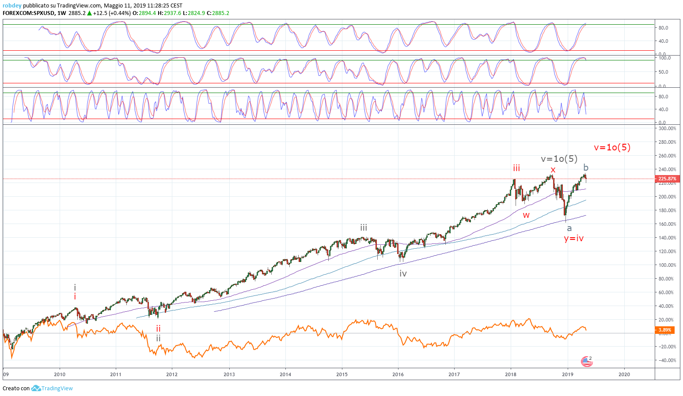Select the red 'ii' label near 2012
Screen dimensions: 683x396
point(158,329)
